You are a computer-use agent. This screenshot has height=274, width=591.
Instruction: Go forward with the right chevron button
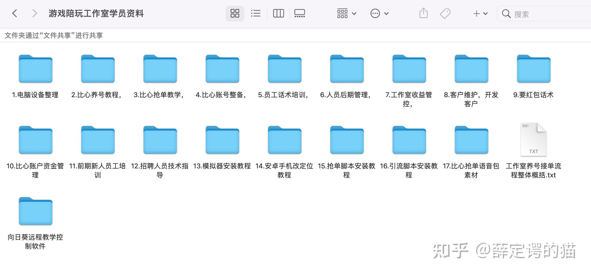coord(35,13)
